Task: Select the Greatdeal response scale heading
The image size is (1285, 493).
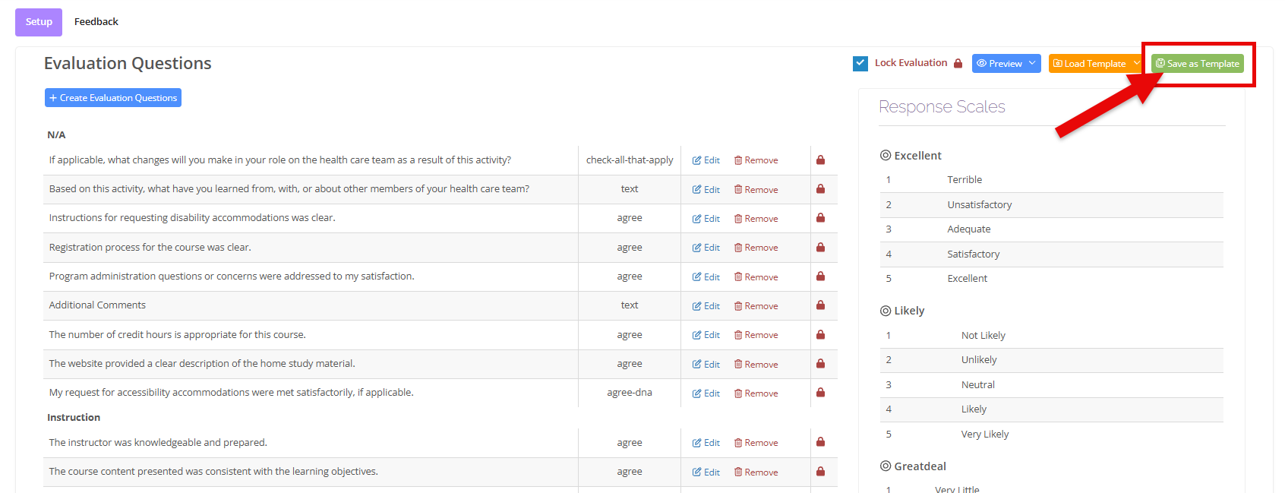Action: [913, 466]
